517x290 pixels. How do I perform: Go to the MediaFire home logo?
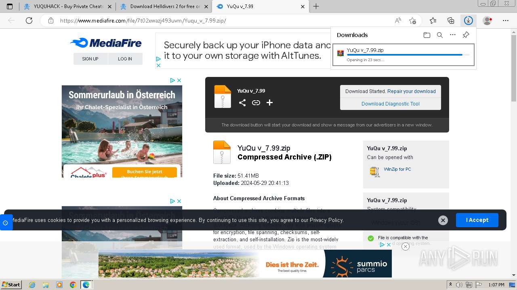[x=106, y=43]
